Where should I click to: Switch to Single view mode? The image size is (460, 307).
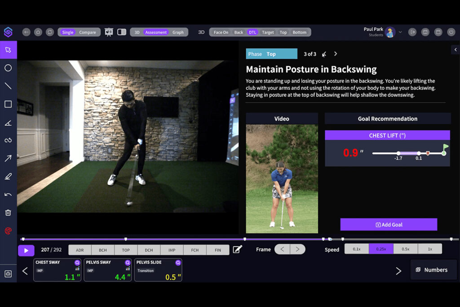[x=68, y=32]
